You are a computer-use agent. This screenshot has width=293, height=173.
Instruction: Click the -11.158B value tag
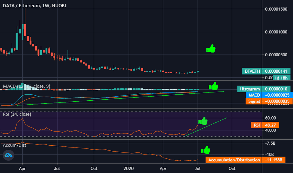click(274, 160)
